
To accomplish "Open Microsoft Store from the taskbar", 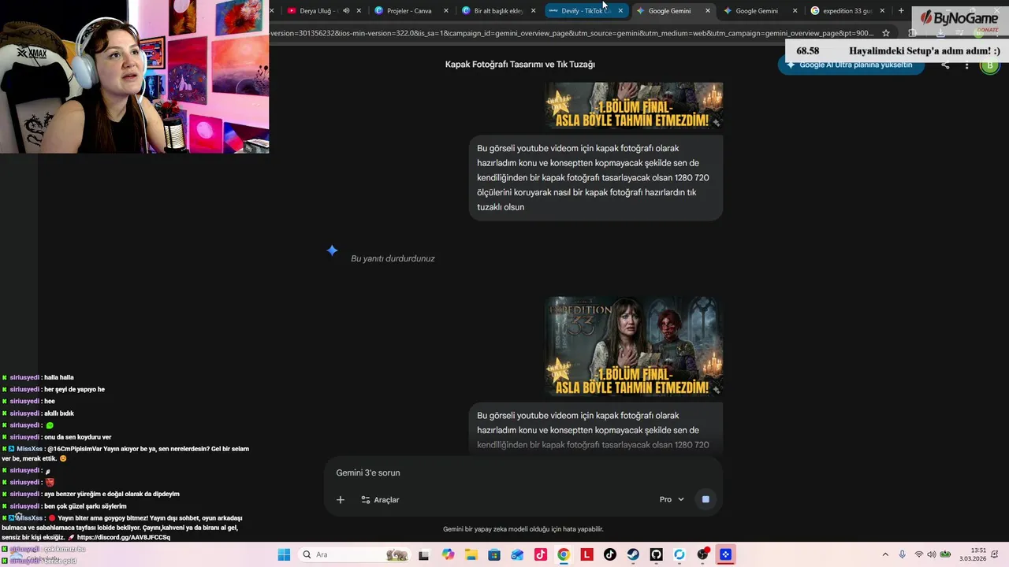I will (x=494, y=554).
